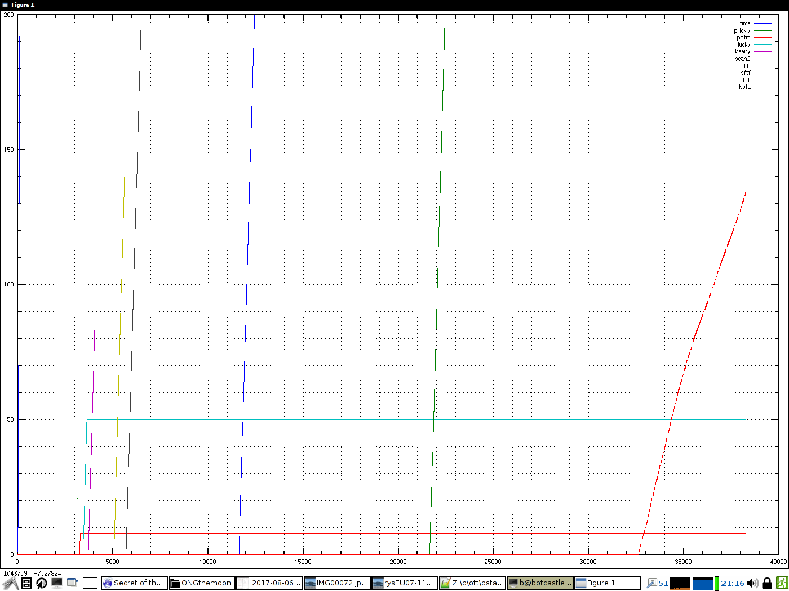Click the 'beany' legend label
The image size is (789, 591).
(x=743, y=52)
